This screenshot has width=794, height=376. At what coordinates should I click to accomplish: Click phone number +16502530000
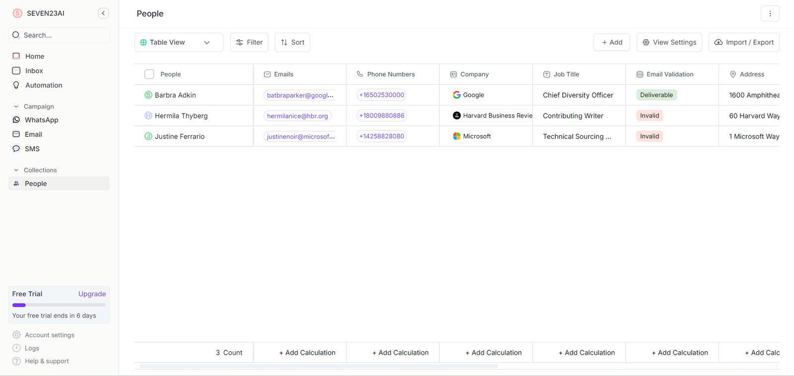pos(382,95)
